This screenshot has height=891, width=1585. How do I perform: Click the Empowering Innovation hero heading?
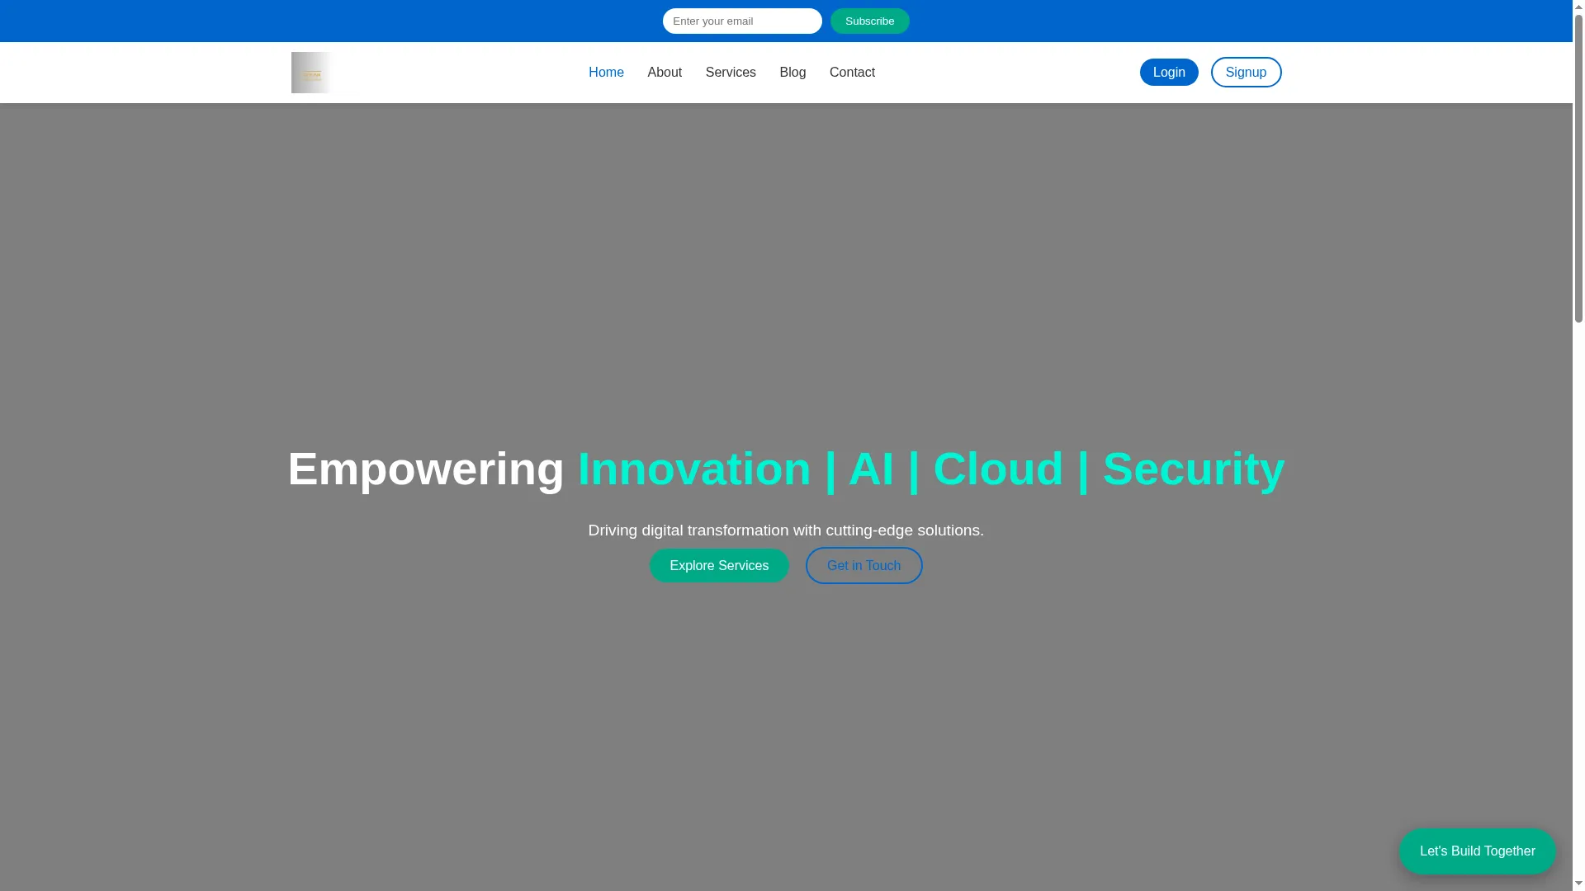[x=786, y=469]
